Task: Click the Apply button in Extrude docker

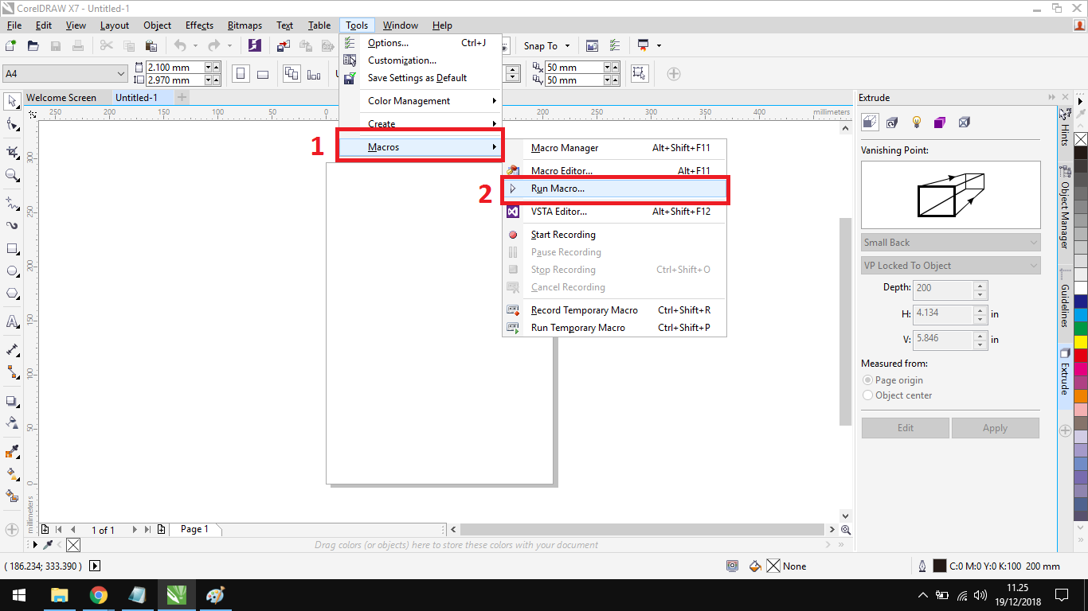Action: (995, 428)
